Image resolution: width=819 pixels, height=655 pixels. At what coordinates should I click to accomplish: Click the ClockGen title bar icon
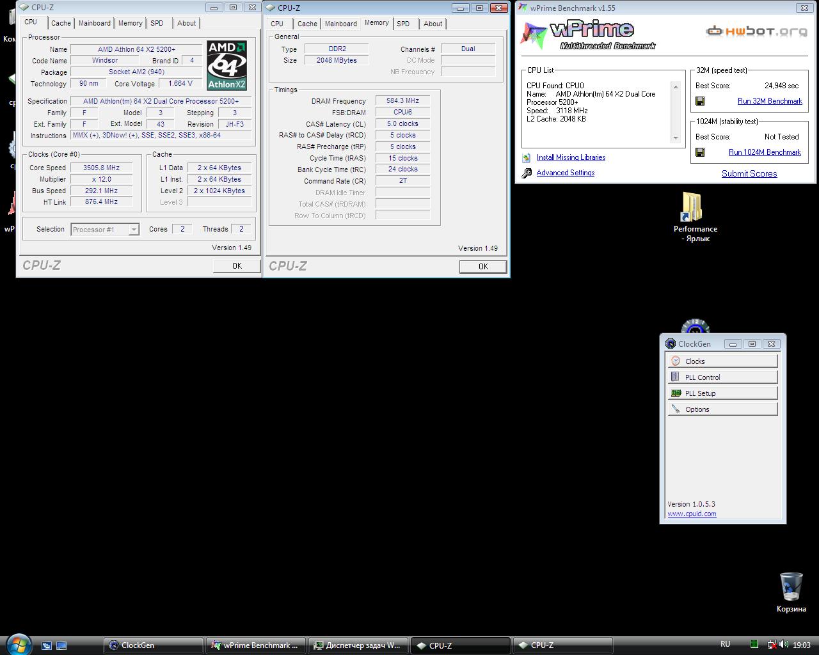(x=671, y=343)
